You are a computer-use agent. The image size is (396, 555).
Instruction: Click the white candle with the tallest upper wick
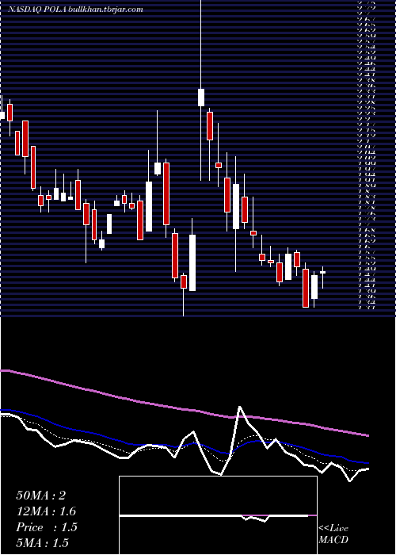(x=201, y=98)
